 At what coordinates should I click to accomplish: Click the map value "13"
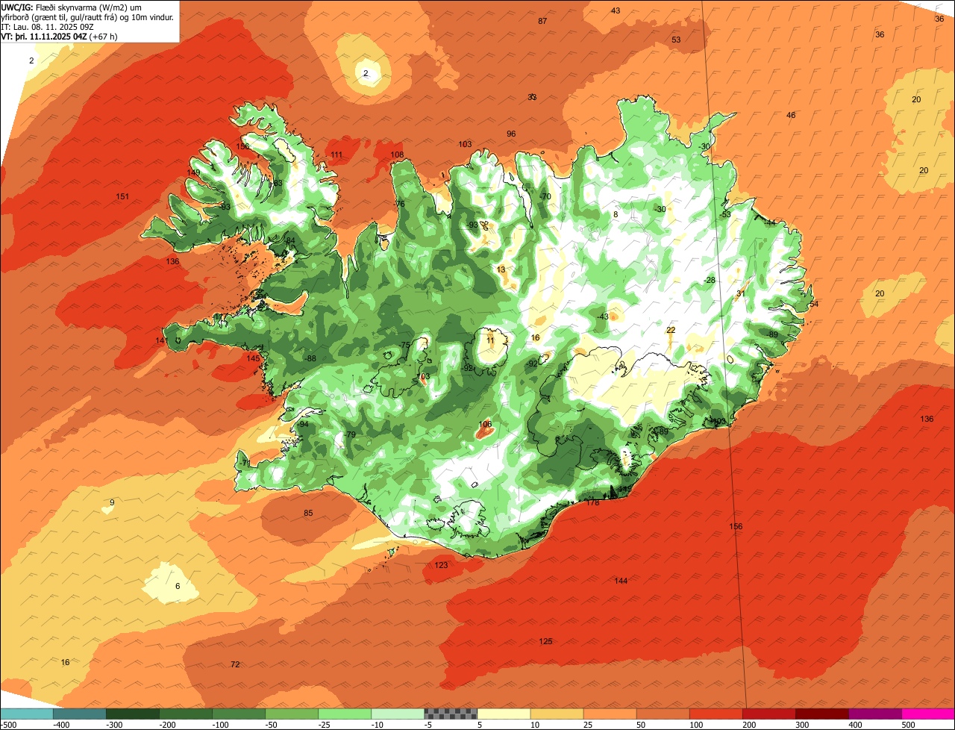coord(501,269)
